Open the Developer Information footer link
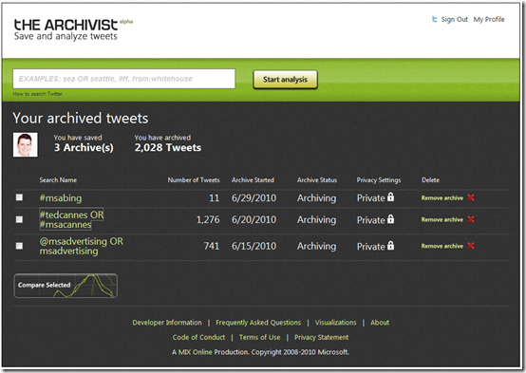The image size is (526, 373). click(167, 323)
